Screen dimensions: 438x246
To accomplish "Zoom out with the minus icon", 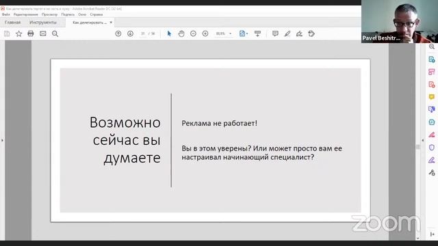I will click(x=193, y=33).
